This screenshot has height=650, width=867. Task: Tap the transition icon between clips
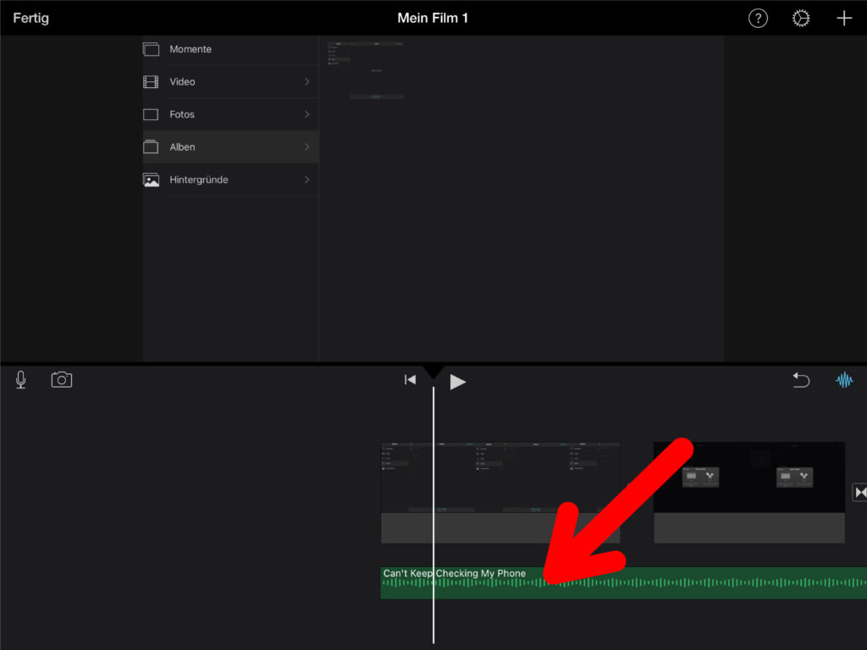point(859,493)
